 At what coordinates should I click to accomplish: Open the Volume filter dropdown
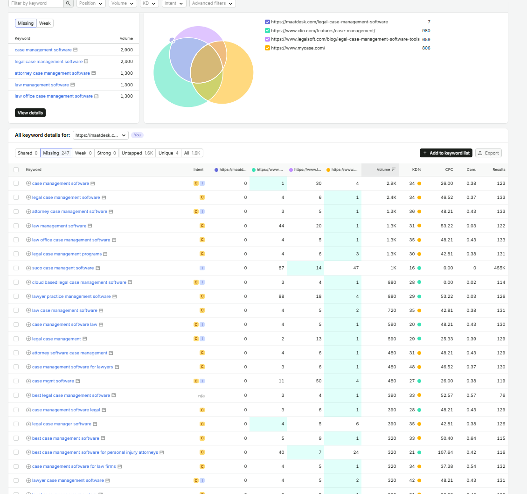(x=123, y=3)
